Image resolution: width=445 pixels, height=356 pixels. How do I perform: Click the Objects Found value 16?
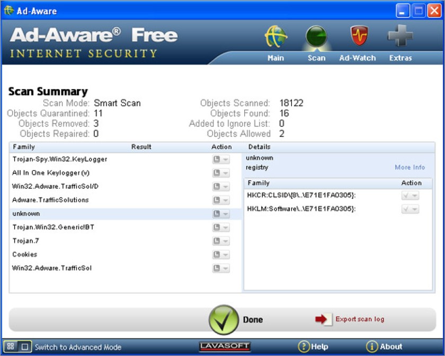(x=284, y=113)
